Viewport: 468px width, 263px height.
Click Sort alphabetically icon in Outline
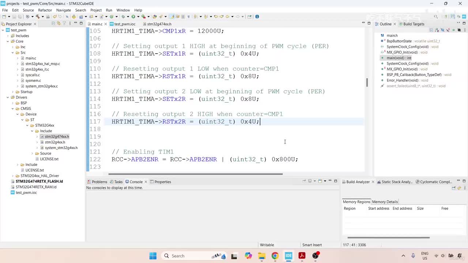pos(437,30)
